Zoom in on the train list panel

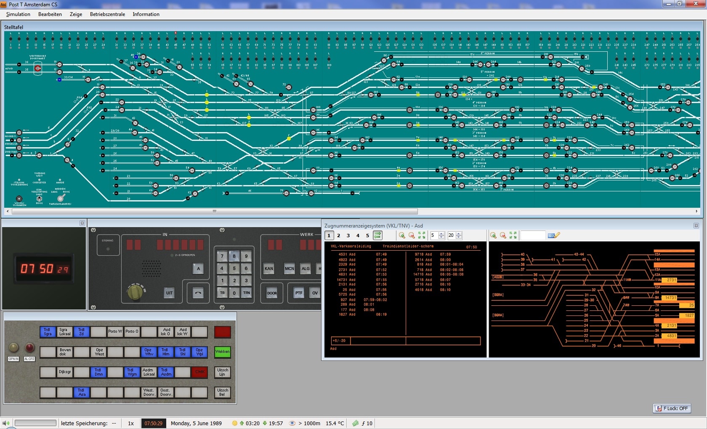click(x=402, y=236)
